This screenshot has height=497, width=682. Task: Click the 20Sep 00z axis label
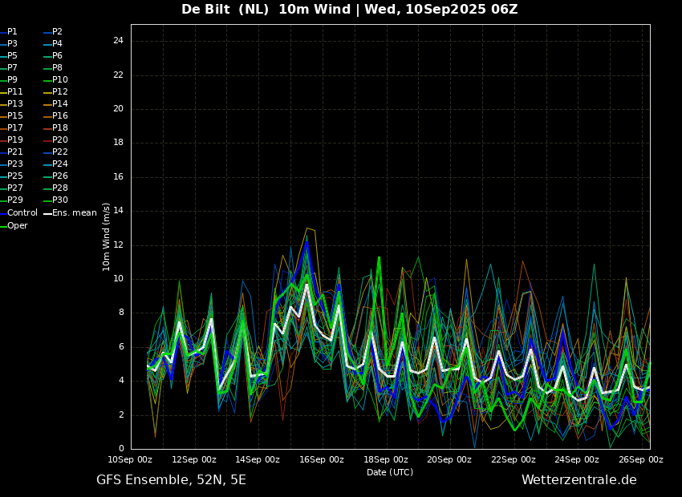[449, 459]
